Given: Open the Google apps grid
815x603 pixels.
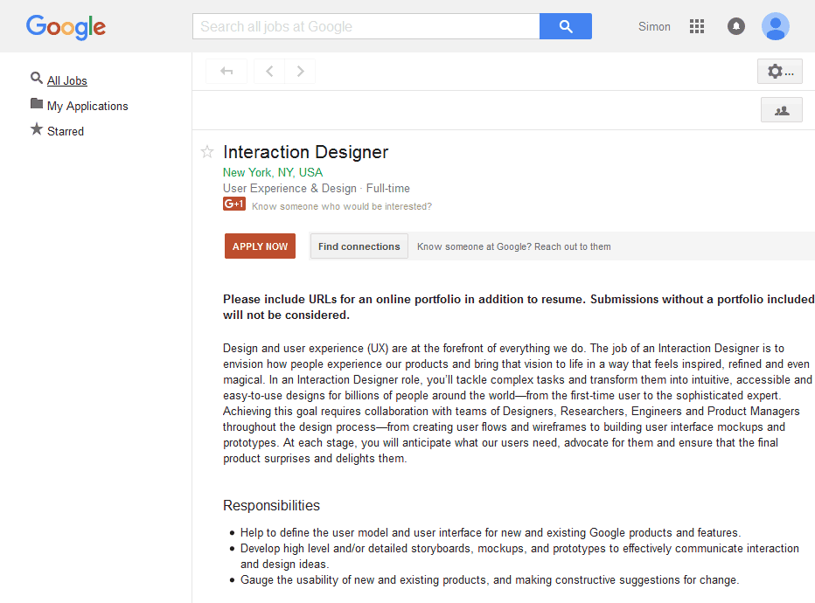Looking at the screenshot, I should [x=696, y=26].
